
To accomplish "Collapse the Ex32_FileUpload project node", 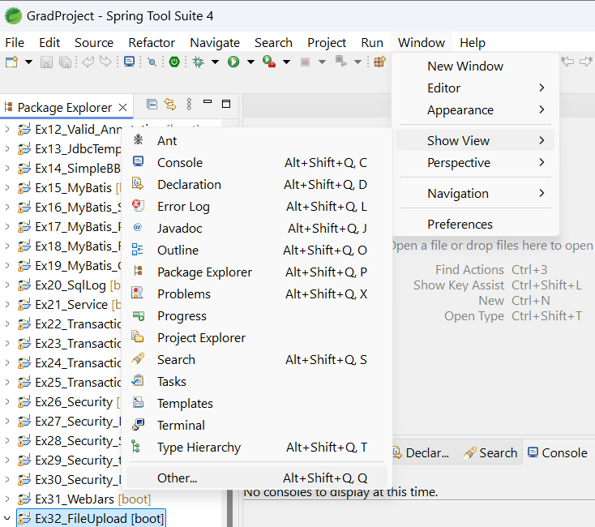I will click(7, 518).
